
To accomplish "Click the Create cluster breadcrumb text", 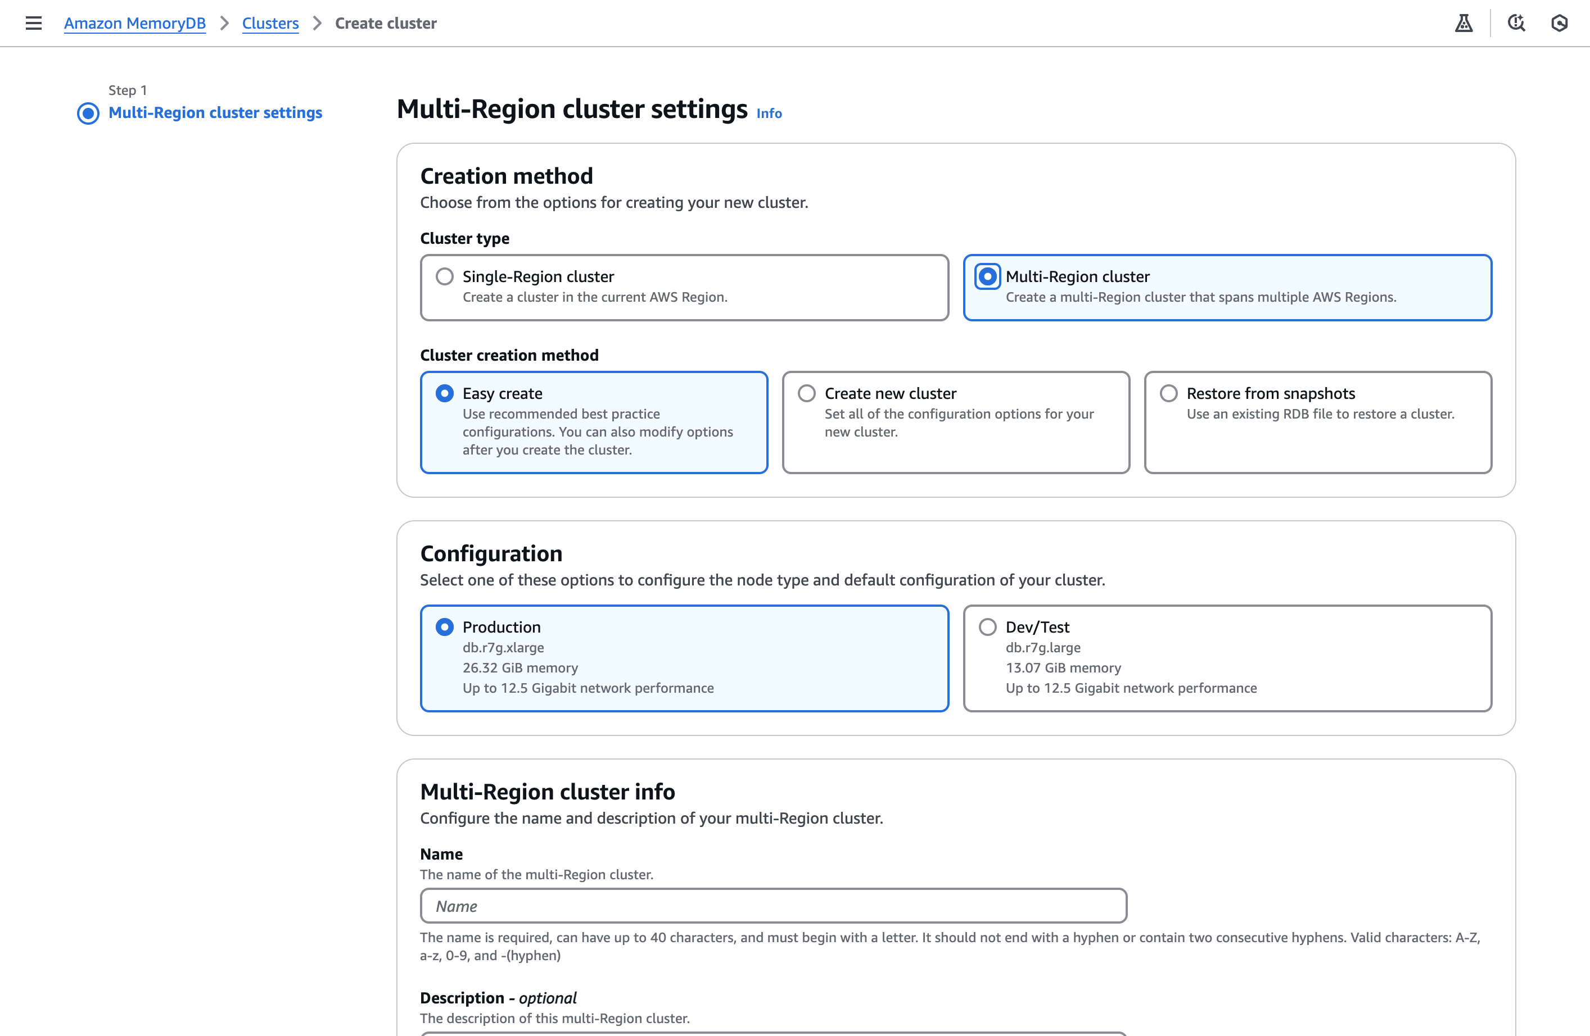I will 386,24.
